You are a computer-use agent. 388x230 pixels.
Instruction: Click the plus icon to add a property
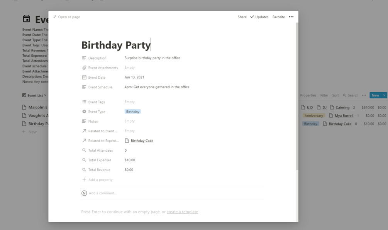click(84, 180)
